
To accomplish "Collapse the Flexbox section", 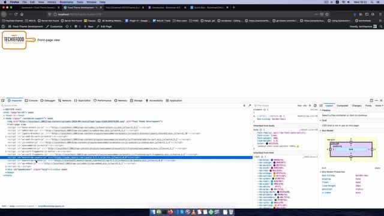I will 320,110.
